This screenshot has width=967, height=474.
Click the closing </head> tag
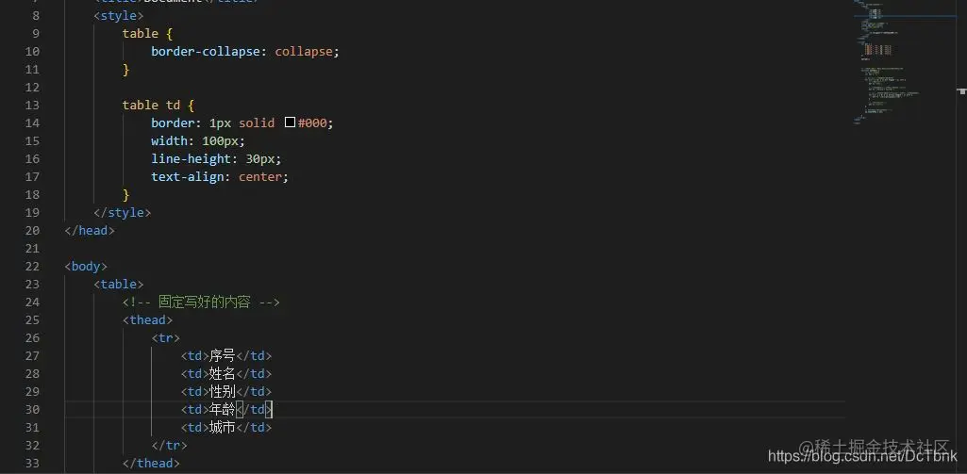pos(90,231)
